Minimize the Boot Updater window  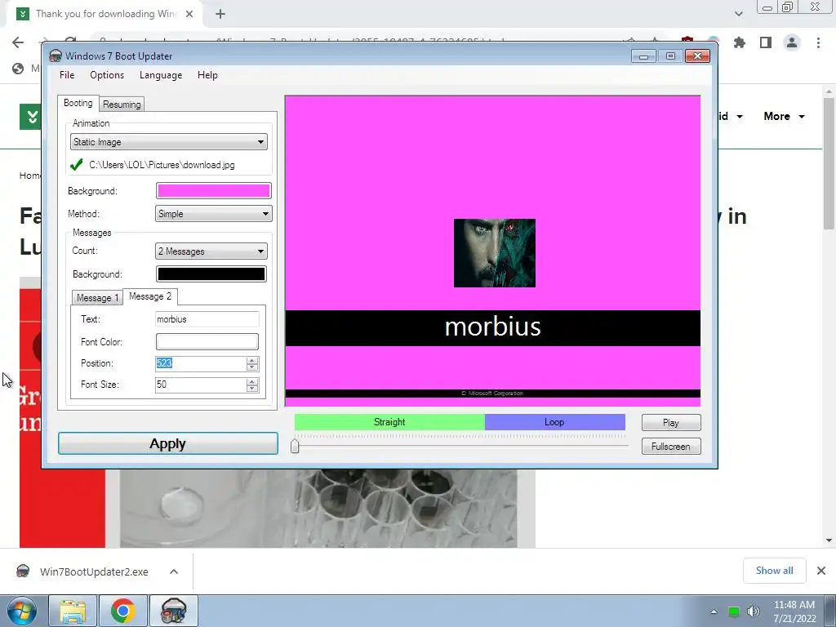coord(643,56)
